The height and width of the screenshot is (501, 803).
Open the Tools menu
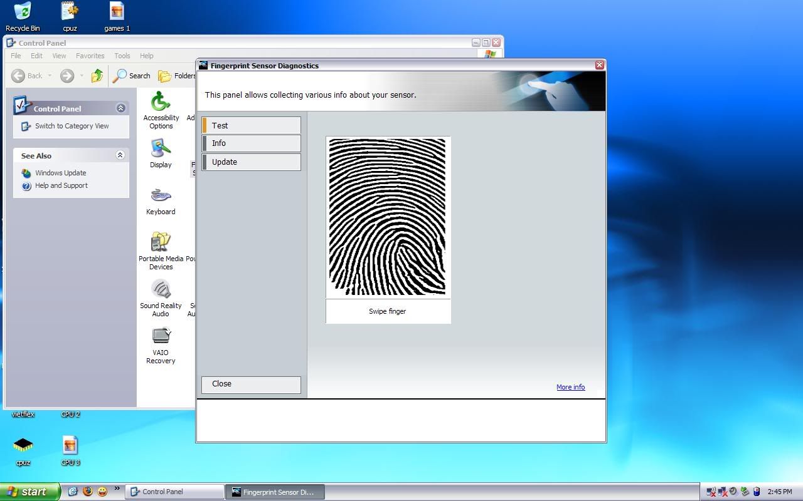122,56
